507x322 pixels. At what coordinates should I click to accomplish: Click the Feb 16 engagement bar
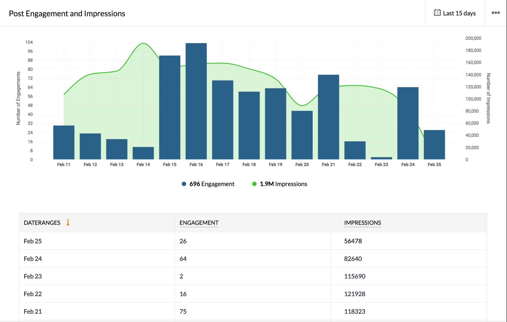[x=196, y=101]
